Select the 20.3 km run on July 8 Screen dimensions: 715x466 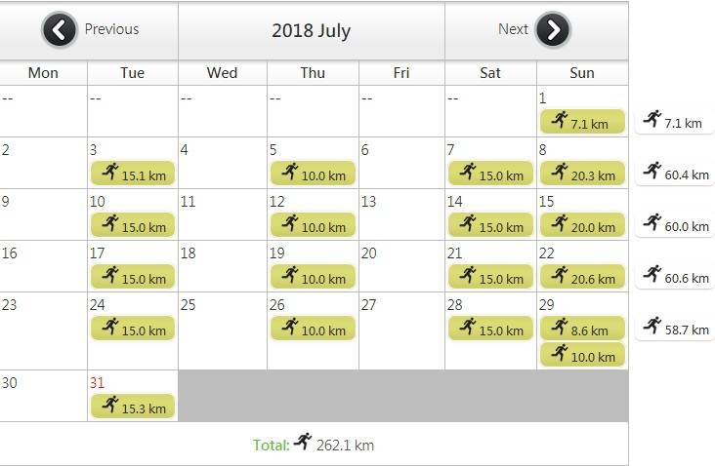coord(582,173)
